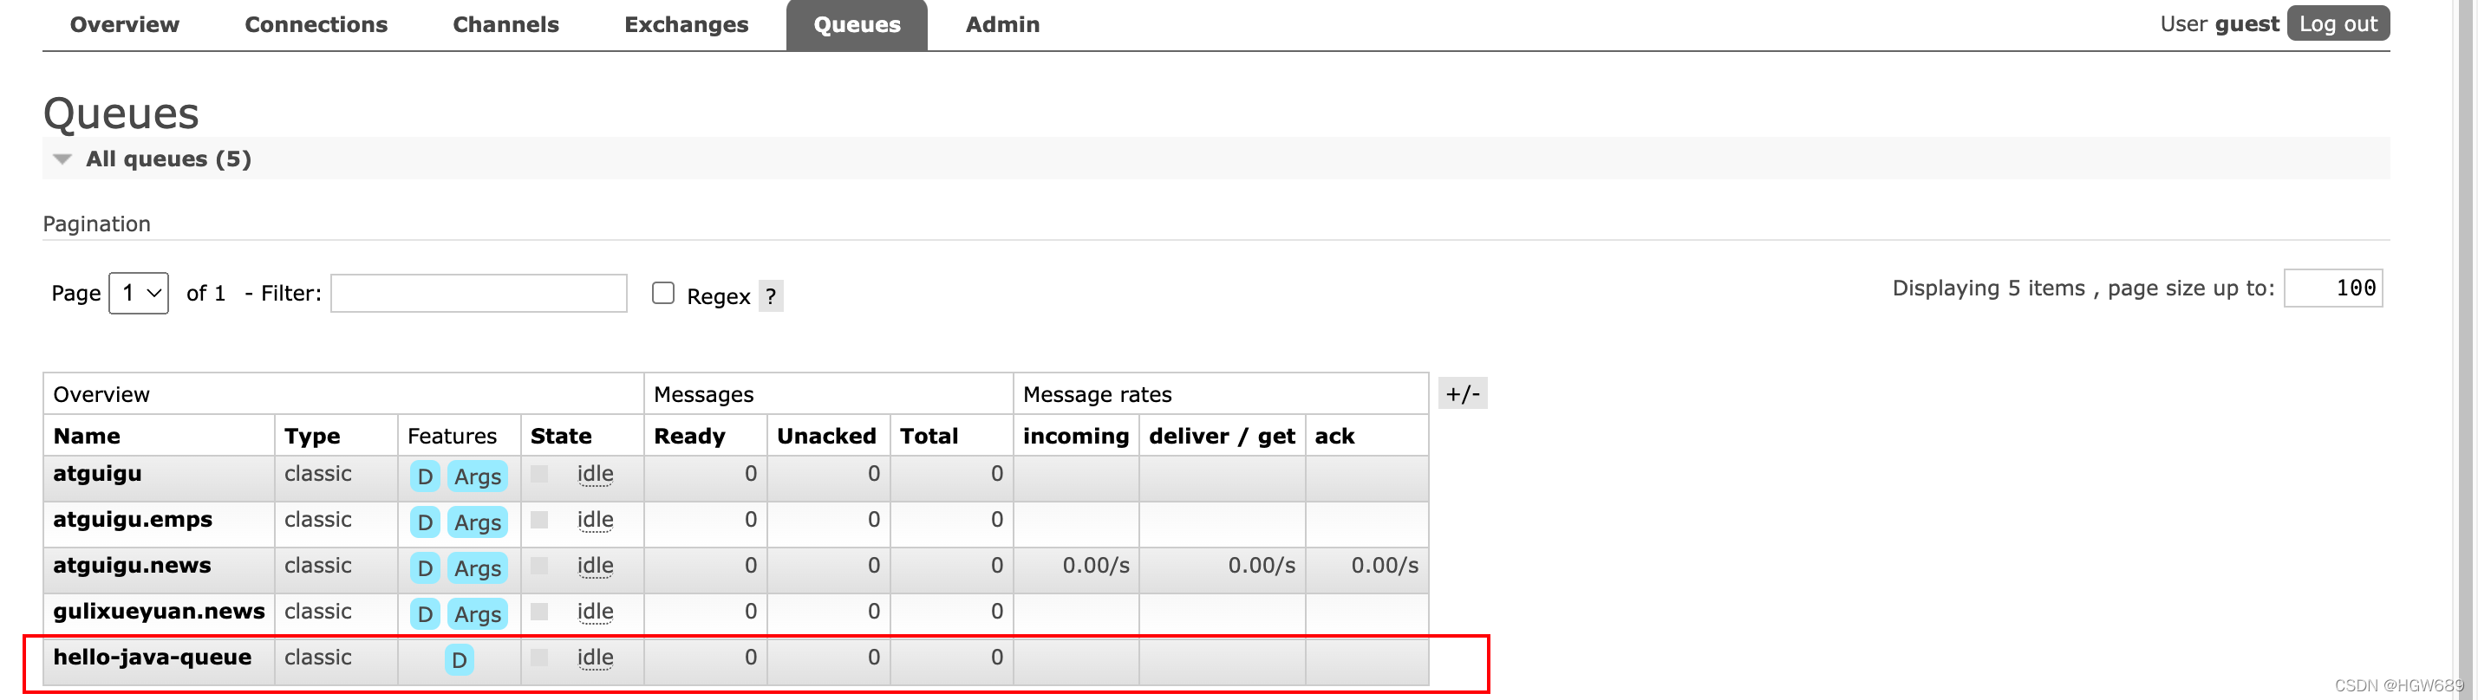The image size is (2478, 700).
Task: Click the Pagination heading
Action: [96, 223]
